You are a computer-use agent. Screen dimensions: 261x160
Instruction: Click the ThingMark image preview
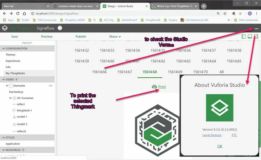pyautogui.click(x=157, y=130)
